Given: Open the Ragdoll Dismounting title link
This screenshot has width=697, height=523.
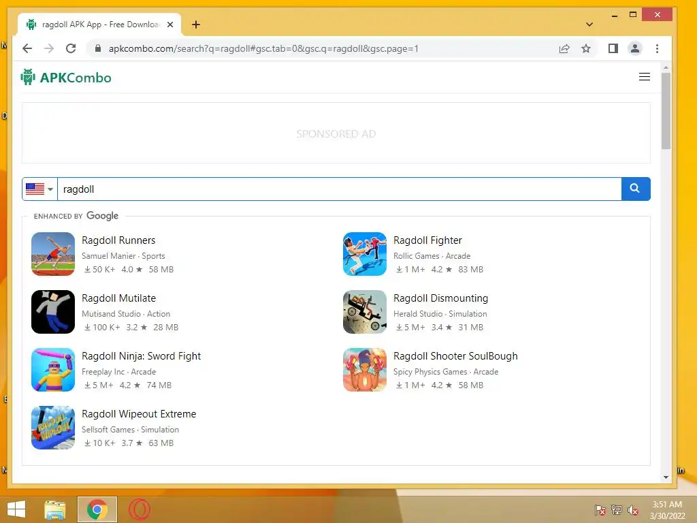Looking at the screenshot, I should (440, 298).
